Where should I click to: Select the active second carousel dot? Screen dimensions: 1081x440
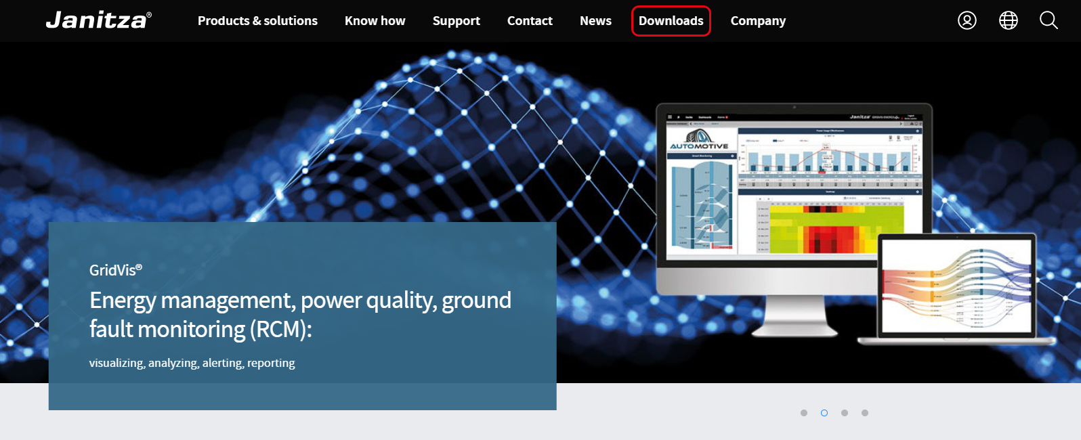pos(824,413)
